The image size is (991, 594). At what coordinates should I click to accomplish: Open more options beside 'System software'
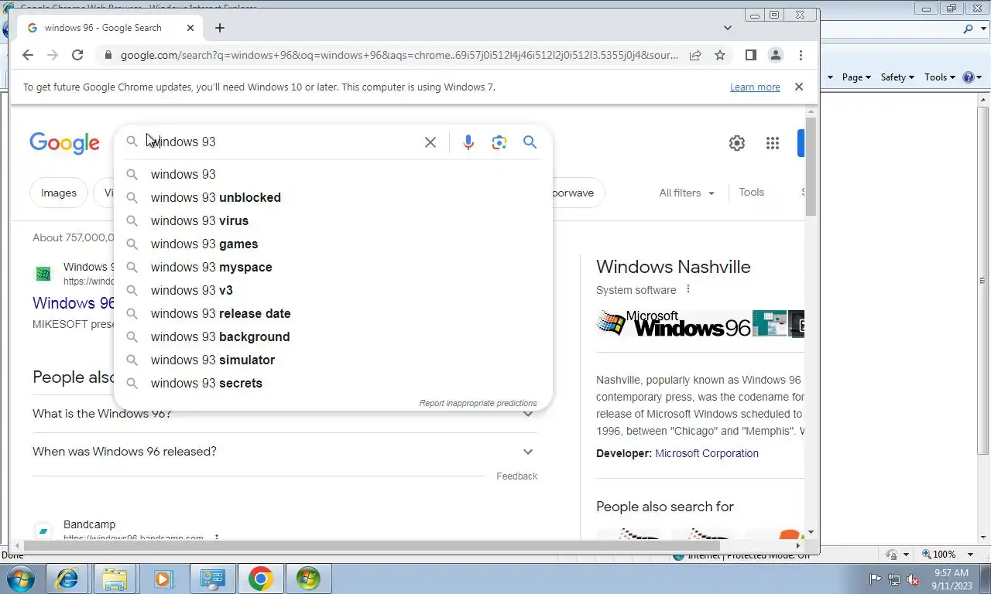(x=688, y=290)
